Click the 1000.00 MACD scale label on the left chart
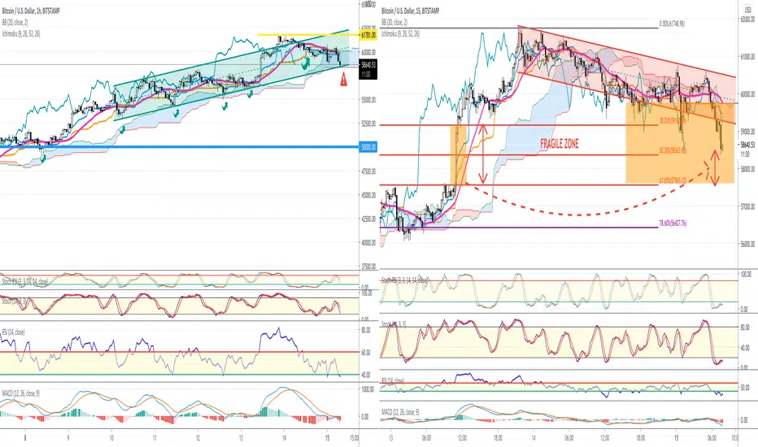This screenshot has width=758, height=447. point(368,389)
